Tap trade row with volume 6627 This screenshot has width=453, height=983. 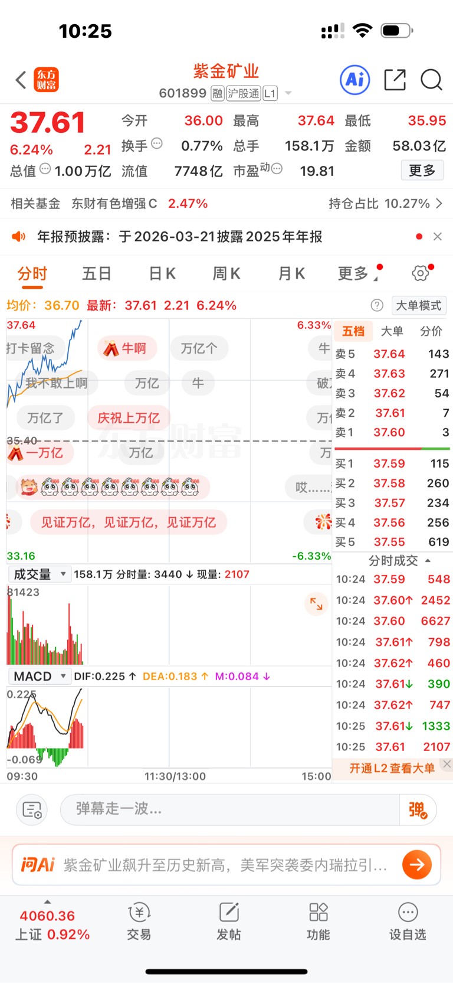click(393, 621)
